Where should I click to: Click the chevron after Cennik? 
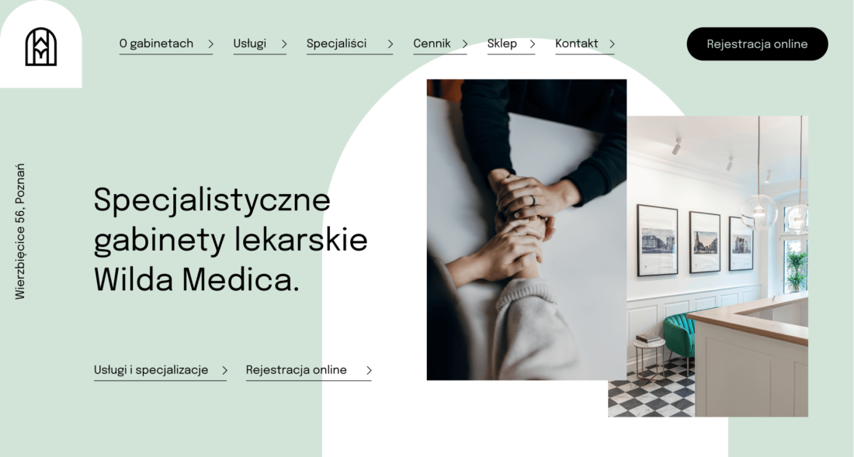464,44
